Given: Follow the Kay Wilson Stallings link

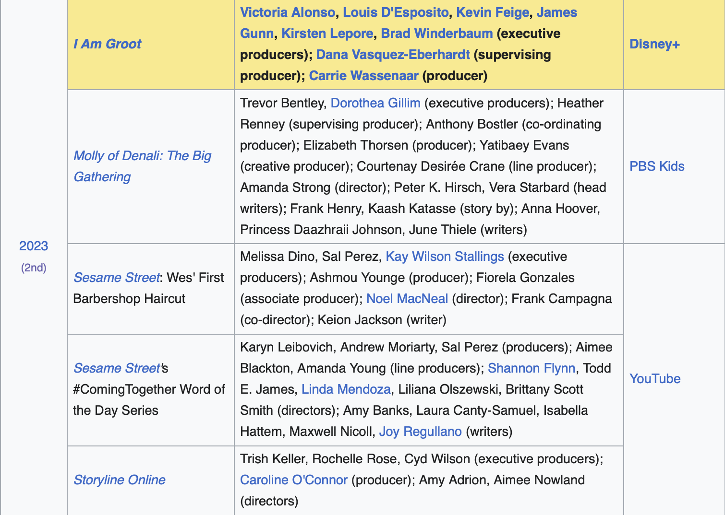Looking at the screenshot, I should pyautogui.click(x=445, y=257).
